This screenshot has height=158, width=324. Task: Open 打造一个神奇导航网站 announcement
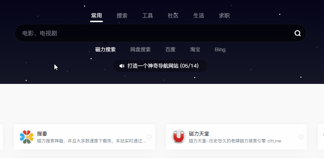[160, 66]
